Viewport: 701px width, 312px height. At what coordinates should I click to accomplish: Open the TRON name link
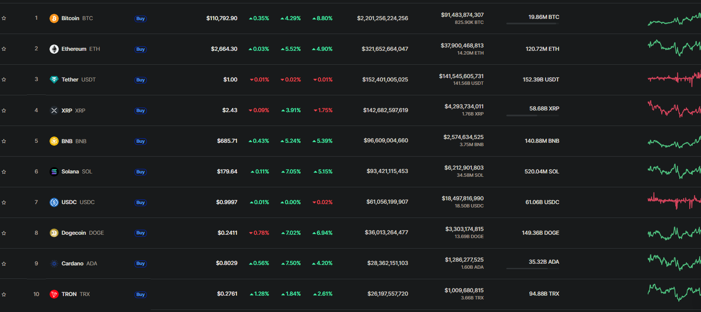click(69, 294)
